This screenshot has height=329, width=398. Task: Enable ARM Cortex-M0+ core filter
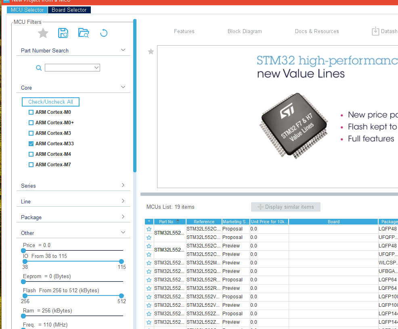click(31, 123)
